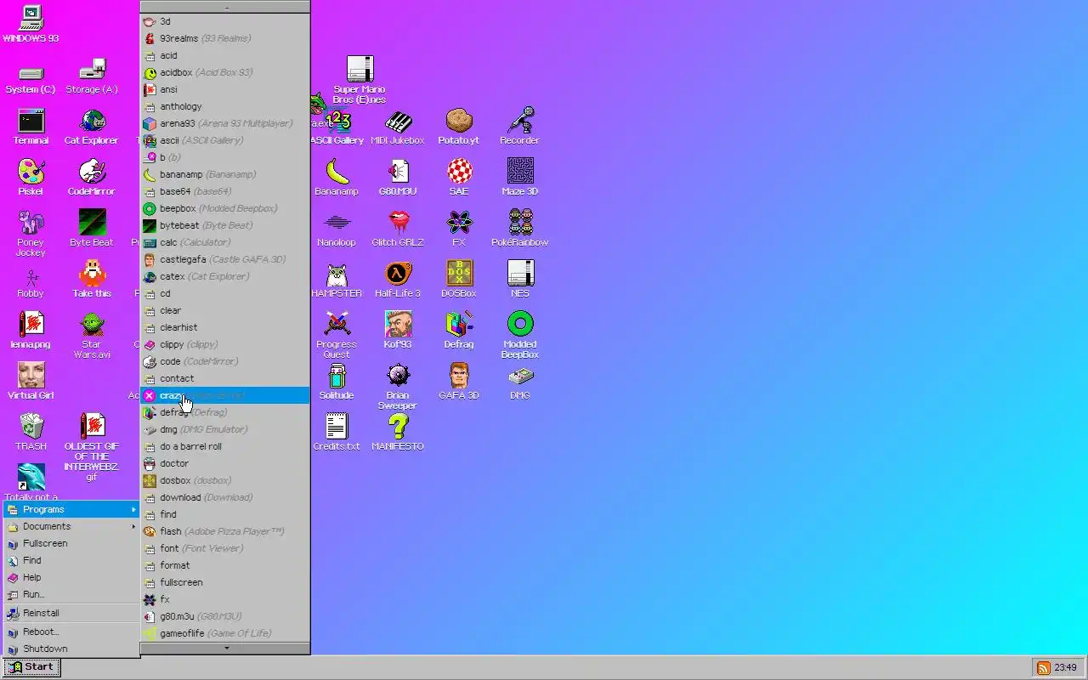Open Virtual Girl desktop icon
The width and height of the screenshot is (1088, 680).
coord(31,382)
